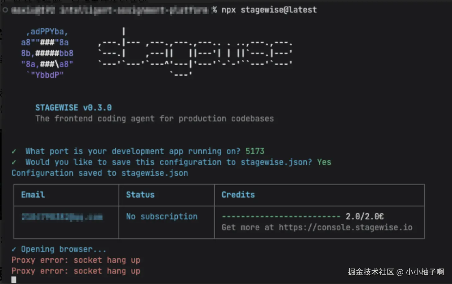Click the Credits column header
452x284 pixels.
[x=238, y=195]
